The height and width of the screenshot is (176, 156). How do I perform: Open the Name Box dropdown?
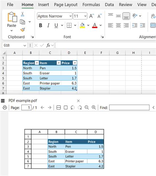[25, 45]
